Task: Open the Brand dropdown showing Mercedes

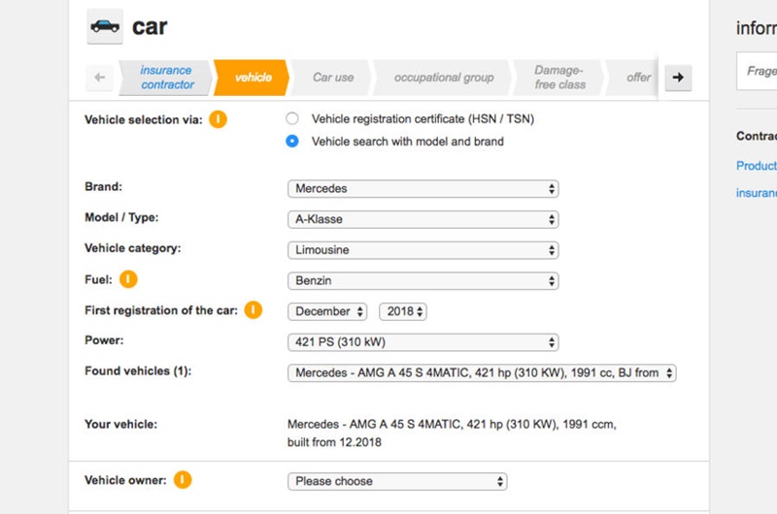Action: 422,188
